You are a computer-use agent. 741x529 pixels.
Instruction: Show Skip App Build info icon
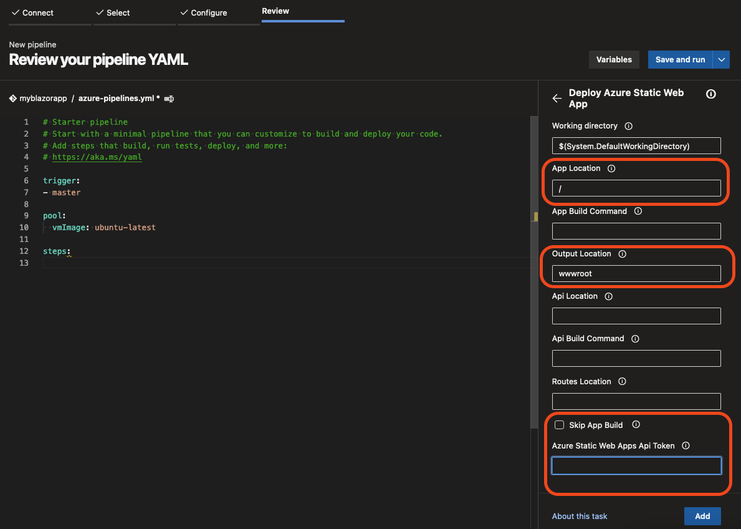[x=636, y=424]
